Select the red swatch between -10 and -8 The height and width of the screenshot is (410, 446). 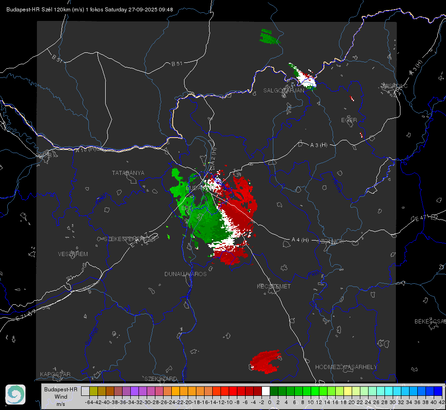point(233,391)
